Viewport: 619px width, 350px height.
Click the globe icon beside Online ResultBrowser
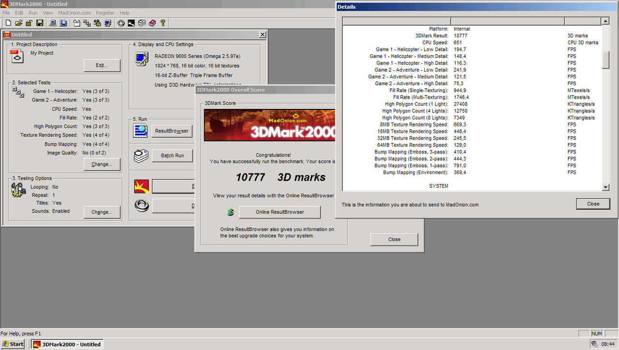pyautogui.click(x=230, y=213)
